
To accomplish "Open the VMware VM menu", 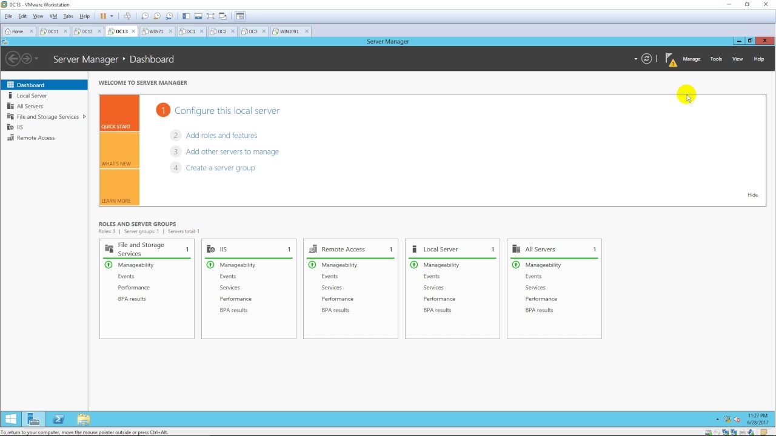I will pos(53,16).
